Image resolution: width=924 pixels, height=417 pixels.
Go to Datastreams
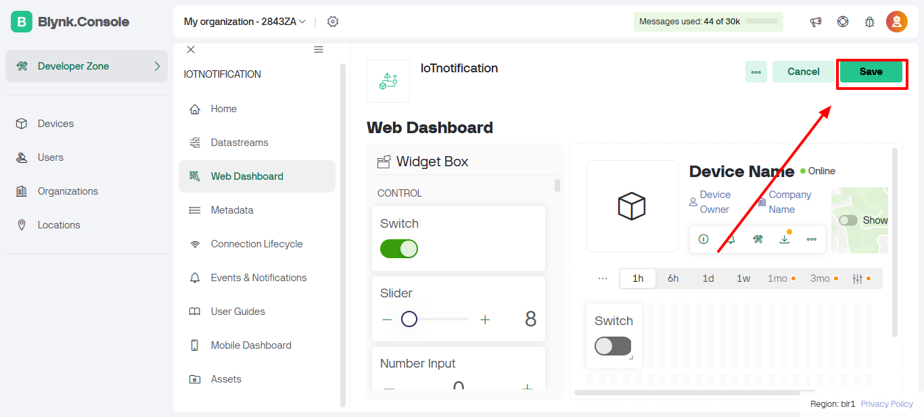click(x=257, y=143)
